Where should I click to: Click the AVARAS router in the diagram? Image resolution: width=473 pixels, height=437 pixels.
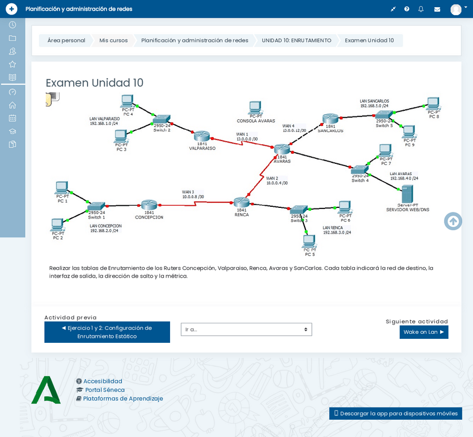[282, 149]
